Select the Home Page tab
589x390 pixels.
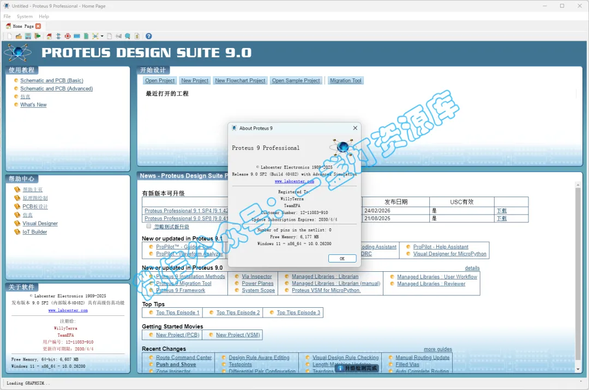23,26
